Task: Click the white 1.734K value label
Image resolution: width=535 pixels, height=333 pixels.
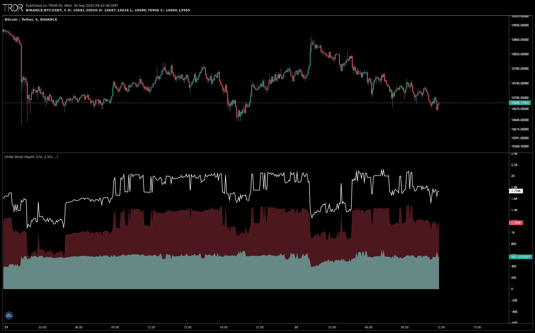Action: coord(516,191)
